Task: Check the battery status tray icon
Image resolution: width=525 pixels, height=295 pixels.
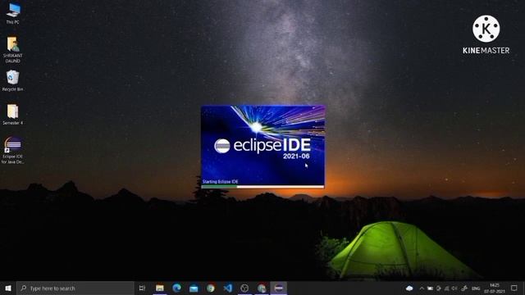Action: [430, 288]
